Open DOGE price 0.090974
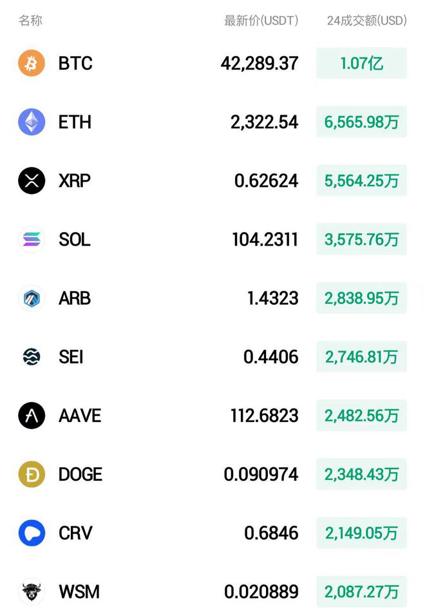The width and height of the screenshot is (425, 616). pyautogui.click(x=261, y=474)
